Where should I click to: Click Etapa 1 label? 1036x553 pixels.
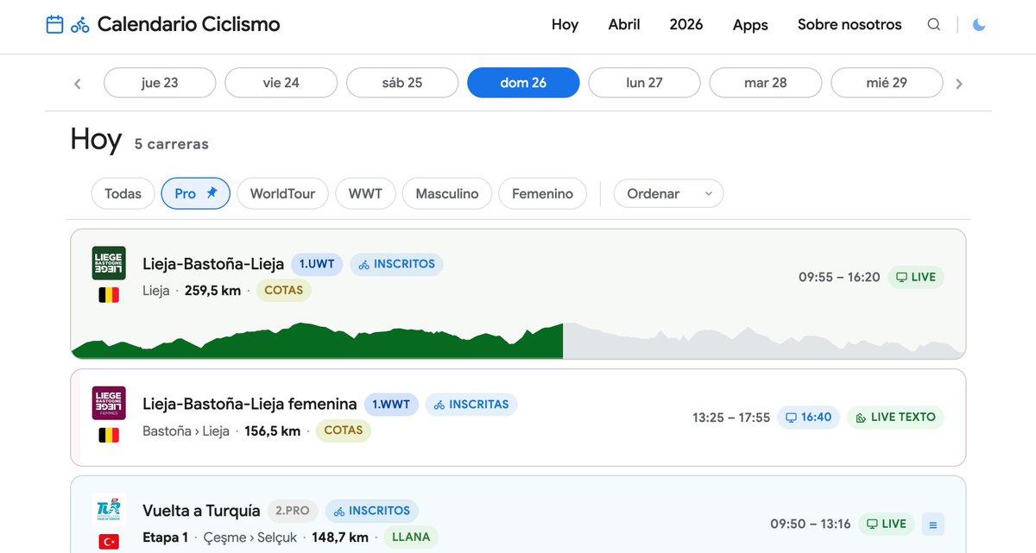(165, 537)
